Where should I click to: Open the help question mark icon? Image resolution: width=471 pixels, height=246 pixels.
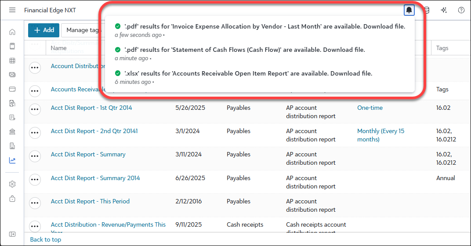pyautogui.click(x=461, y=10)
